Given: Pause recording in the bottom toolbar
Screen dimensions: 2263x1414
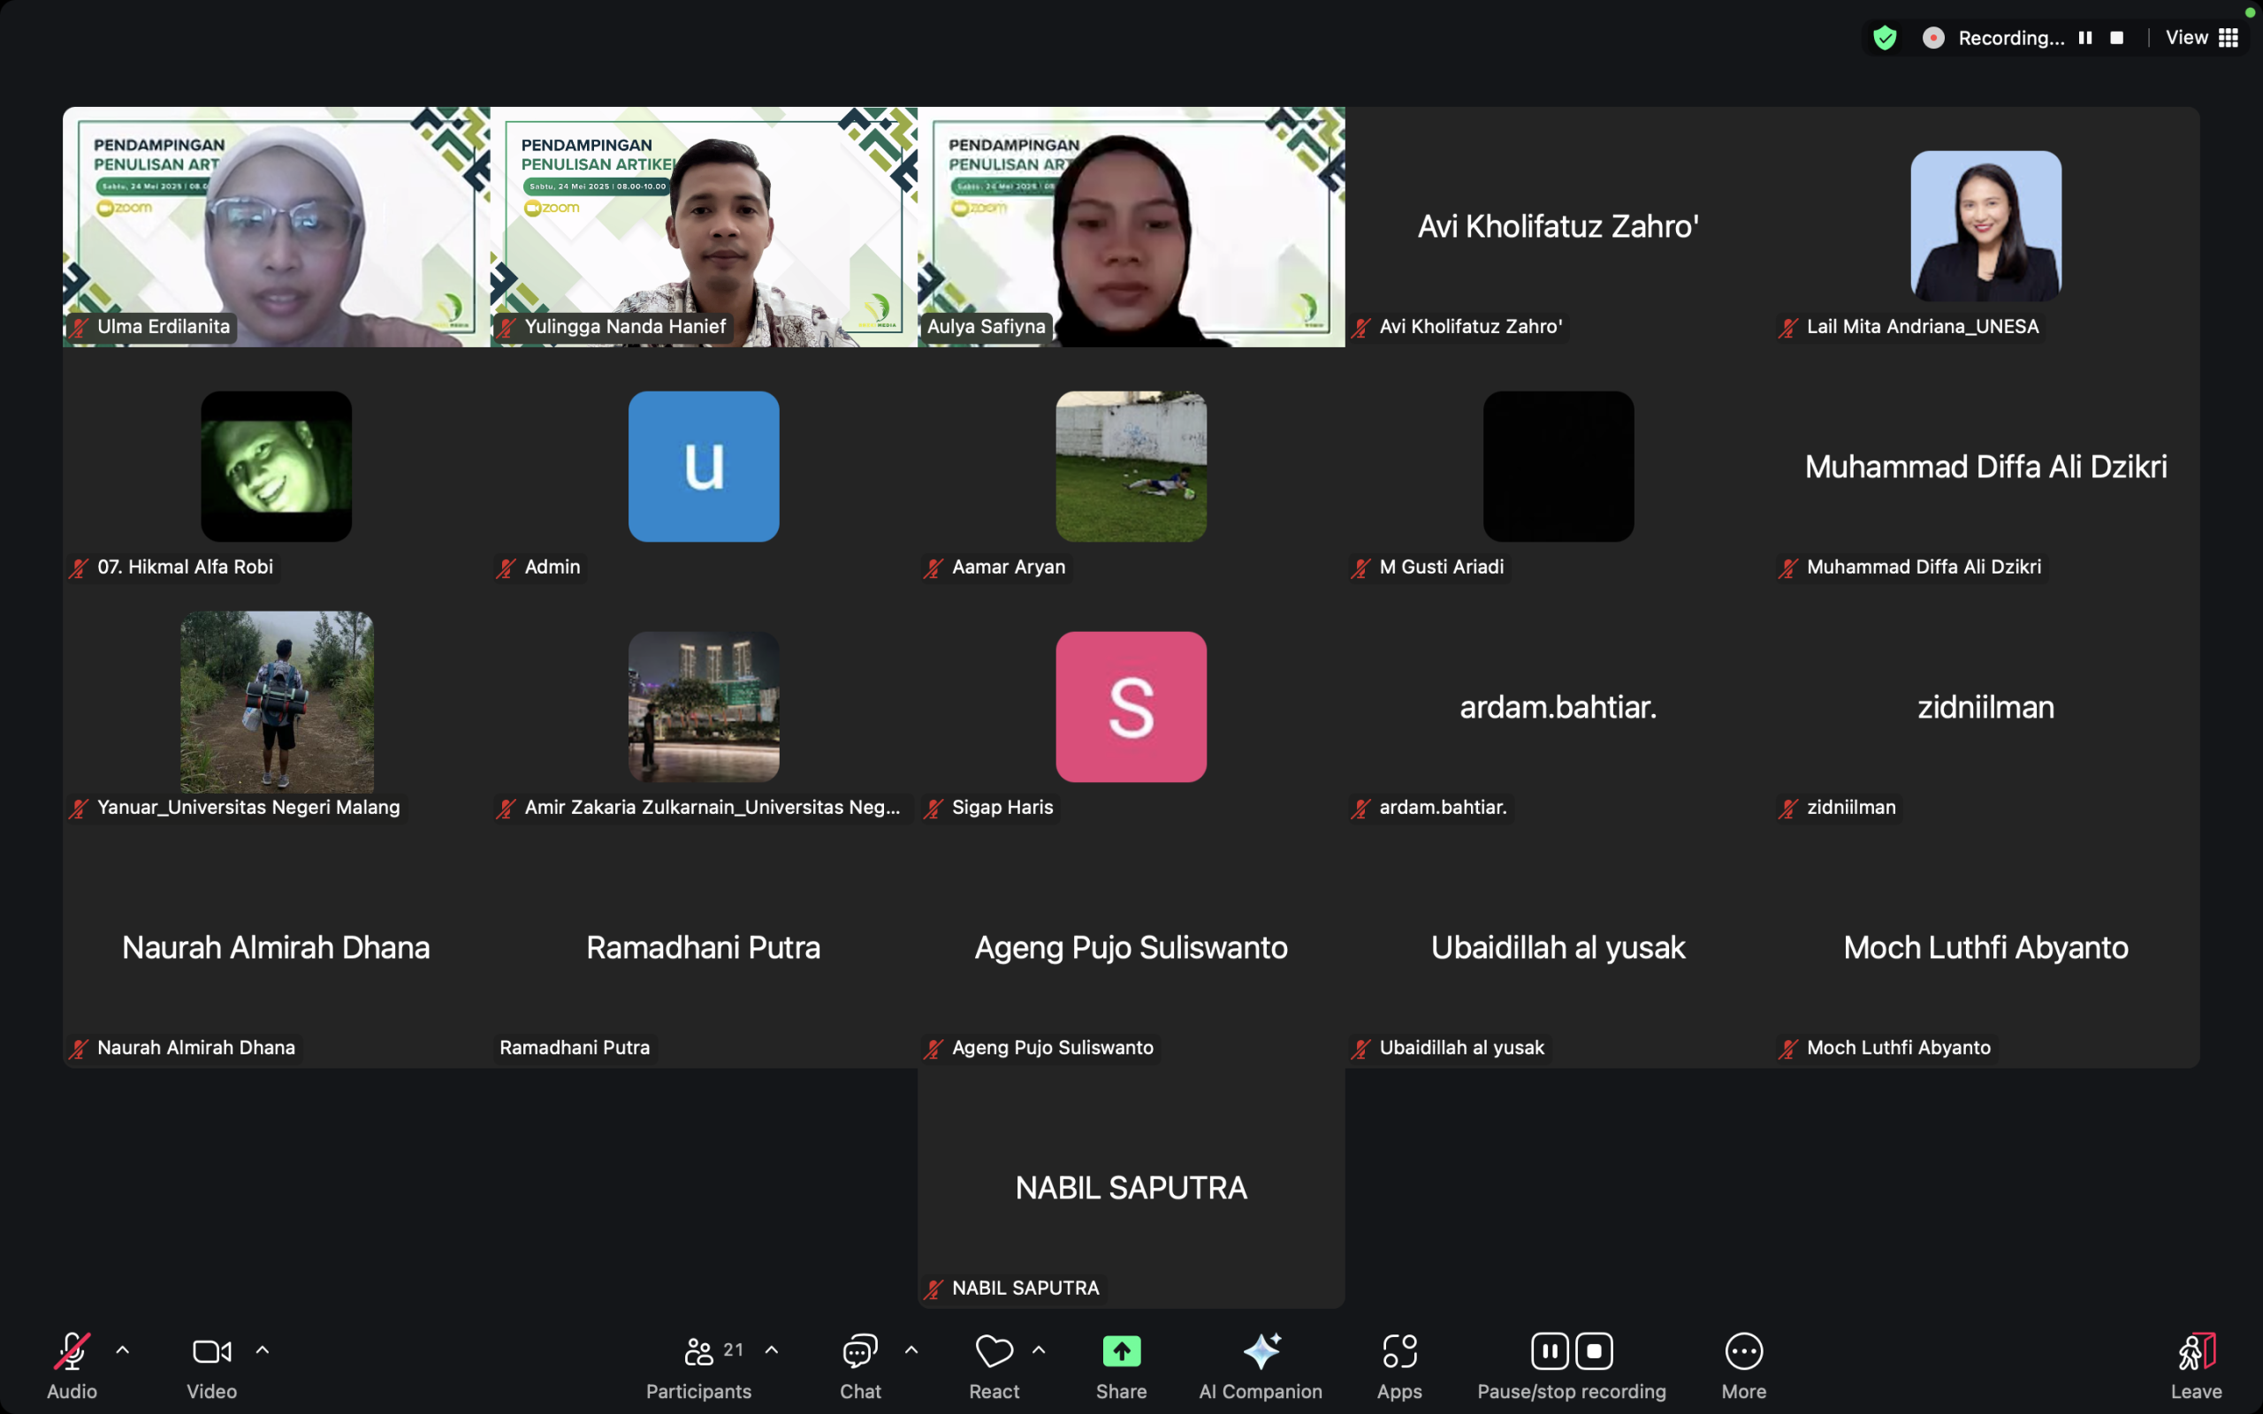Looking at the screenshot, I should click(x=1550, y=1351).
